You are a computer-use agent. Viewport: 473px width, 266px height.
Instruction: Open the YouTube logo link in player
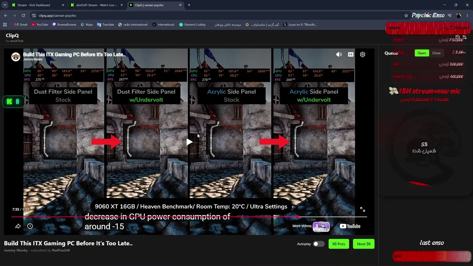click(350, 226)
